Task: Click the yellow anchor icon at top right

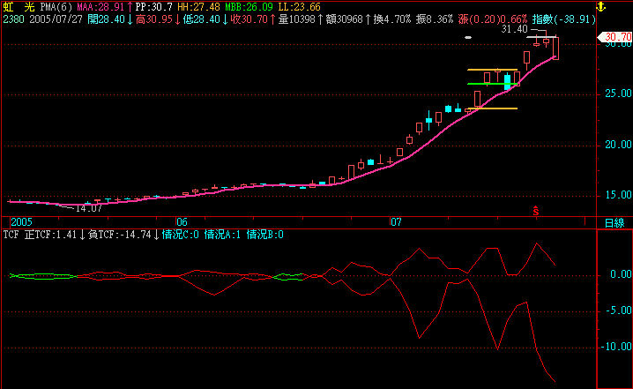Action: [601, 6]
